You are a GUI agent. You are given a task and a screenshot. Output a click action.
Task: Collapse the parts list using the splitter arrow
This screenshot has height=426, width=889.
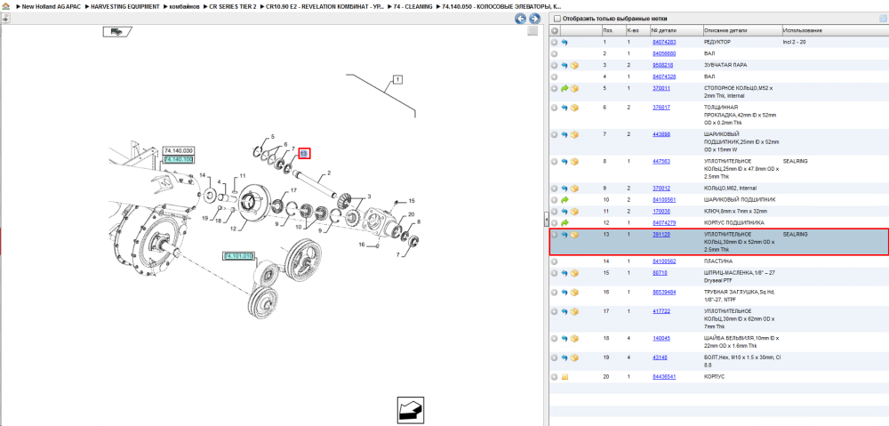click(545, 220)
